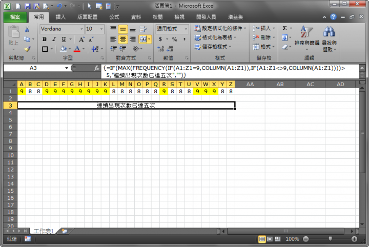Click 尋找與選取 find and select button
This screenshot has width=369, height=247.
(x=329, y=38)
